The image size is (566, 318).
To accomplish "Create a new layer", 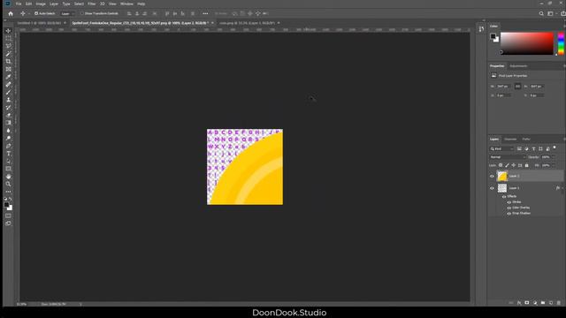I will pyautogui.click(x=551, y=303).
